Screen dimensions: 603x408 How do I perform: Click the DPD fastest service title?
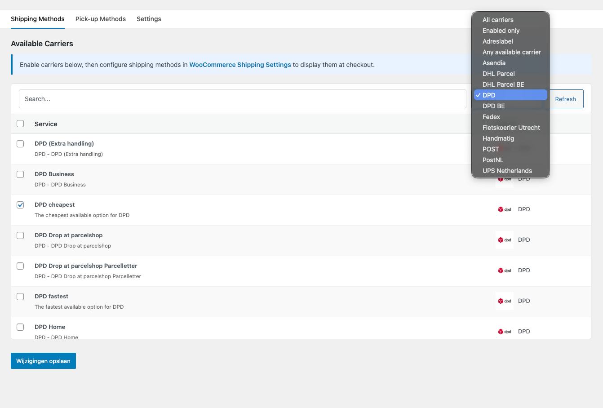pos(52,297)
